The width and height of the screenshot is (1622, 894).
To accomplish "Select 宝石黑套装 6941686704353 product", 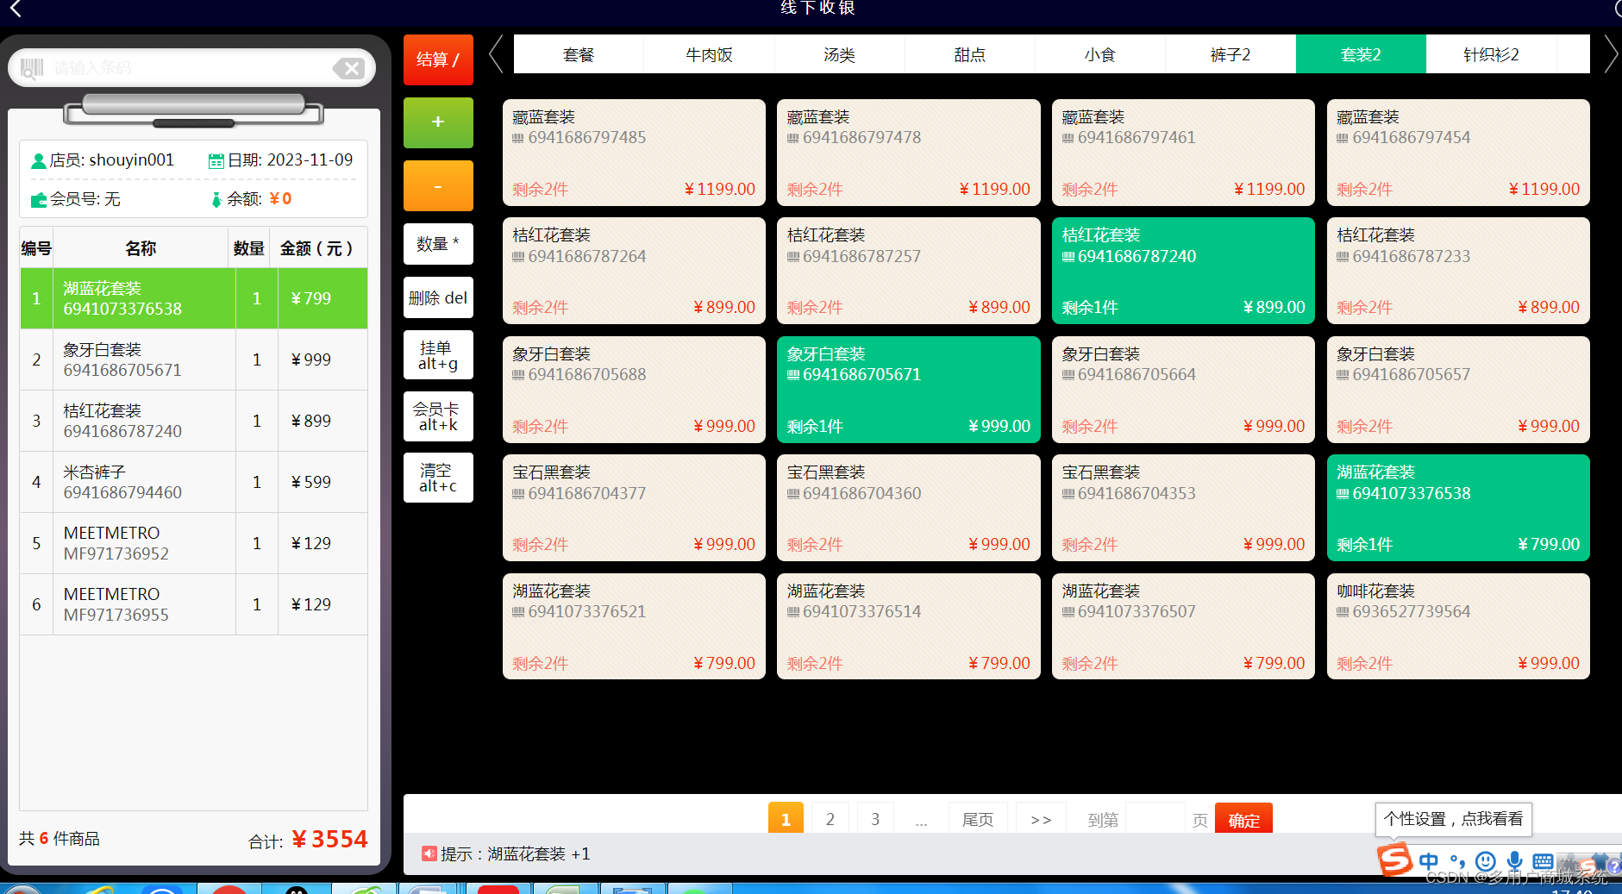I will 1183,508.
